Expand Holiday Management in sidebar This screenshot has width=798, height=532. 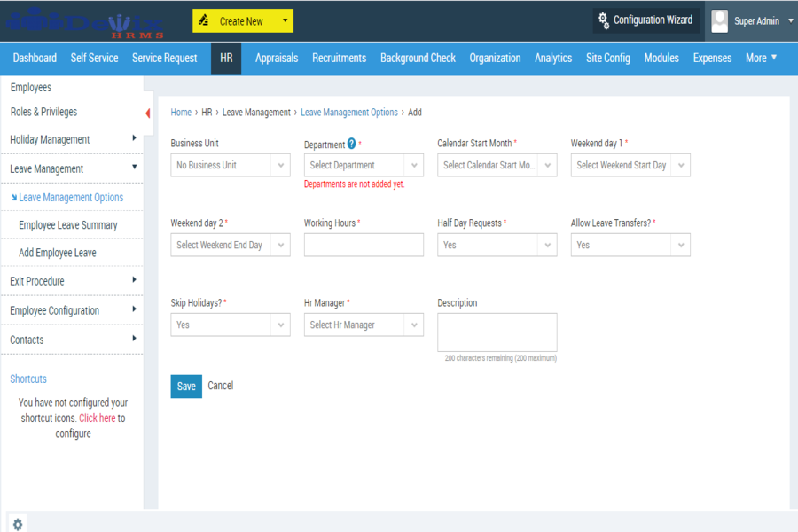[134, 138]
